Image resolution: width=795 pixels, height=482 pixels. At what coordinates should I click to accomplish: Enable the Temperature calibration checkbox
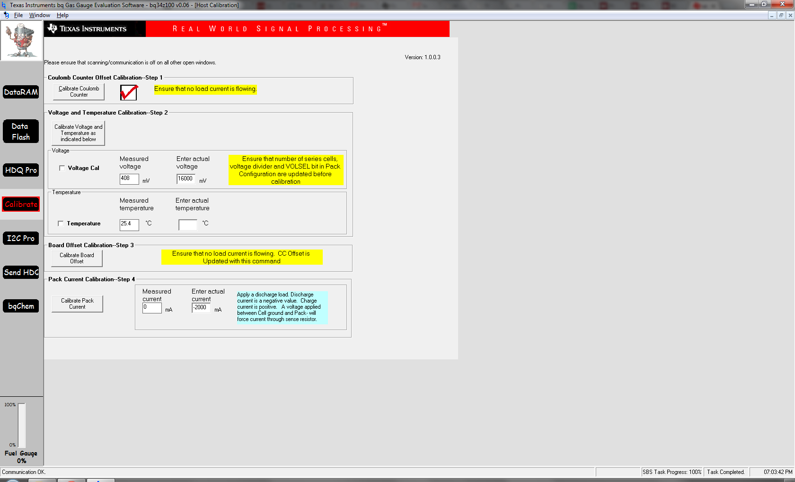coord(61,223)
